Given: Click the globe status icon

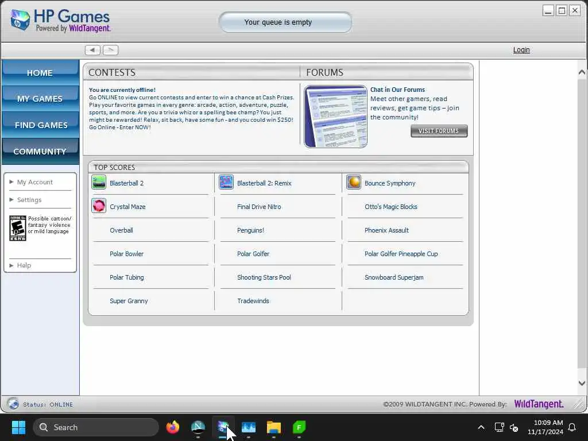Looking at the screenshot, I should 13,404.
